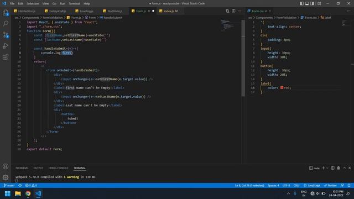Open Google Chrome from the taskbar
Image resolution: width=354 pixels, height=199 pixels.
28,193
